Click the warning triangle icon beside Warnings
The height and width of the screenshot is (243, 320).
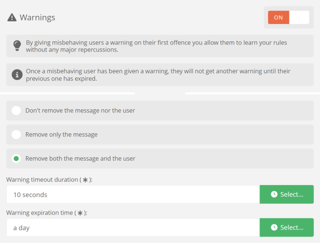tap(12, 17)
